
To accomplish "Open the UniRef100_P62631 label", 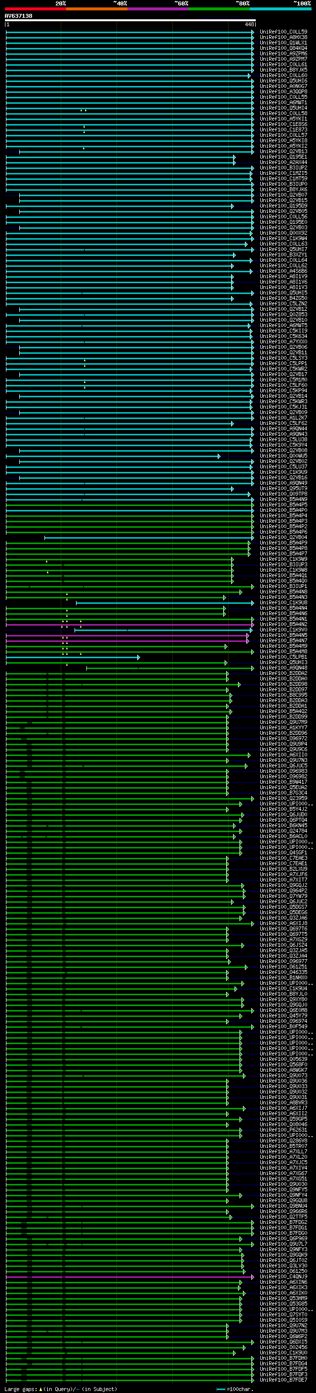I will (283, 1130).
